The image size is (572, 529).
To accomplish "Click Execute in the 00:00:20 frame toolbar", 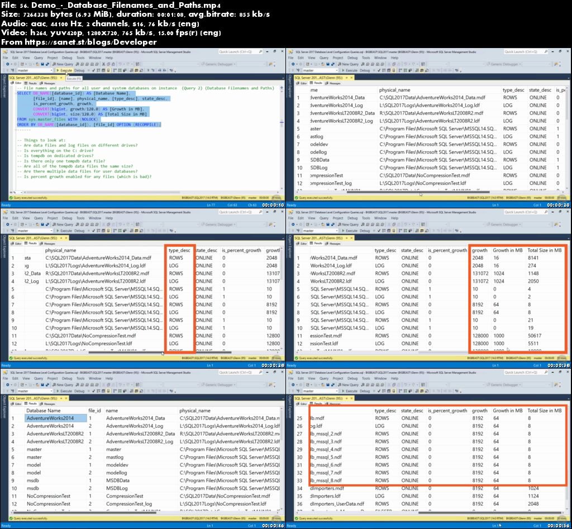I will pos(350,70).
